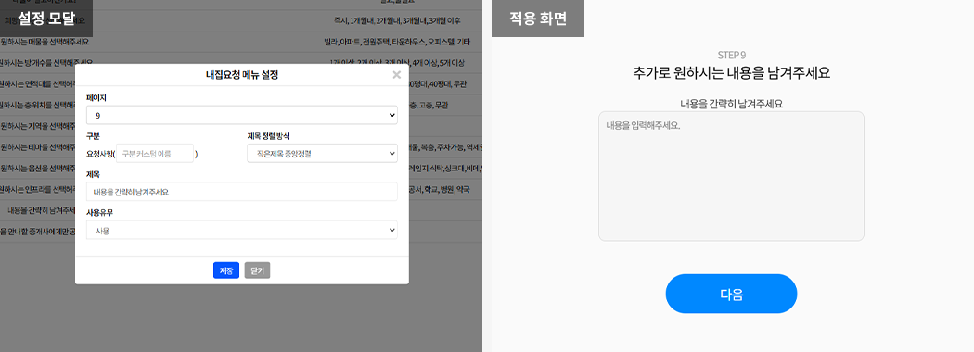The width and height of the screenshot is (974, 352).
Task: Click the 내용을 입력해주세요 text area
Action: pyautogui.click(x=731, y=176)
